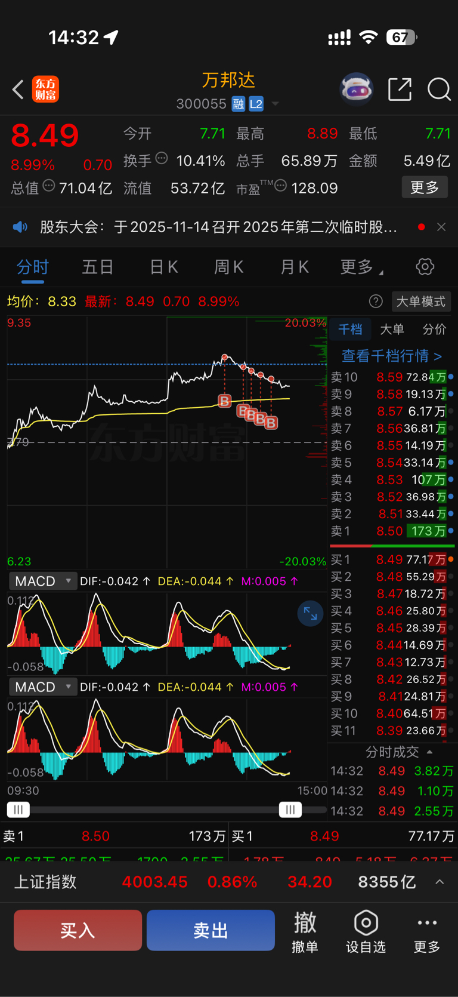Expand the 分时成交 panel arrow
Image resolution: width=458 pixels, height=997 pixels.
point(430,752)
